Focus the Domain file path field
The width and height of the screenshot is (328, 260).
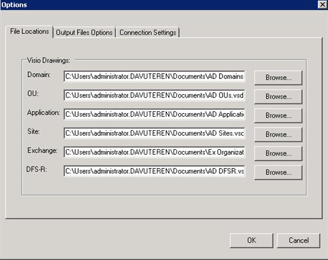154,77
